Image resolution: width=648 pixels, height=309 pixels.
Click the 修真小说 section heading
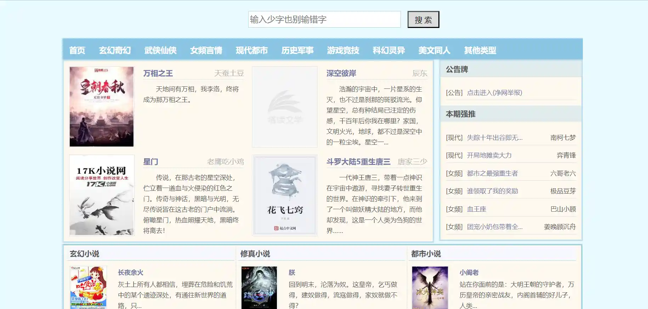pos(255,254)
